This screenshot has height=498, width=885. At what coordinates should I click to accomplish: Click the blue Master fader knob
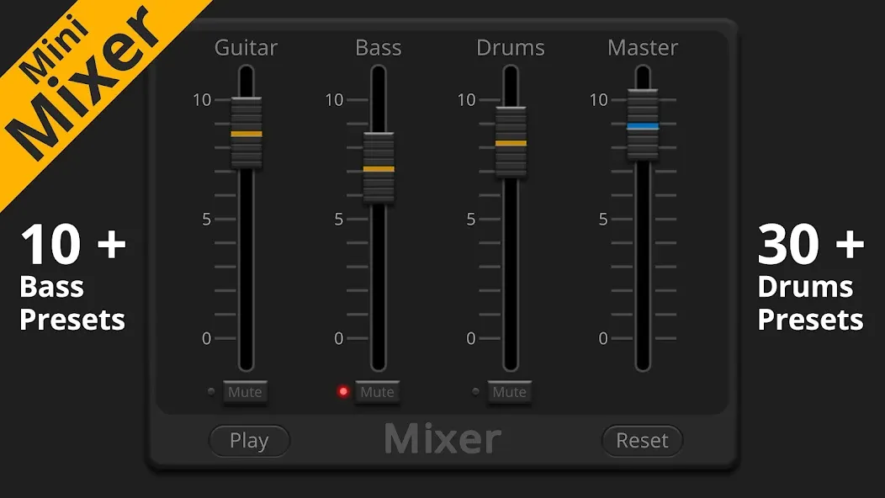coord(643,125)
